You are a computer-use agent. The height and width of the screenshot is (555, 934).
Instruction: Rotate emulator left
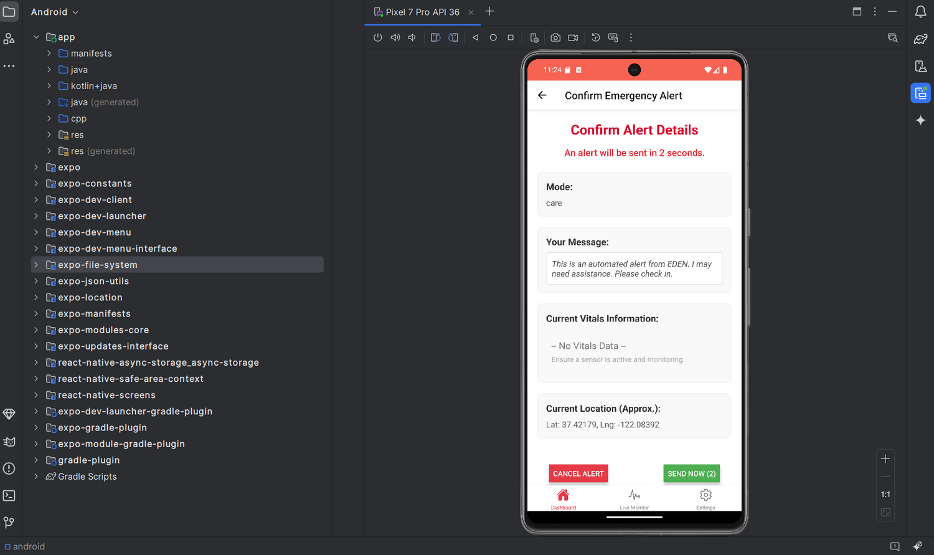(436, 37)
